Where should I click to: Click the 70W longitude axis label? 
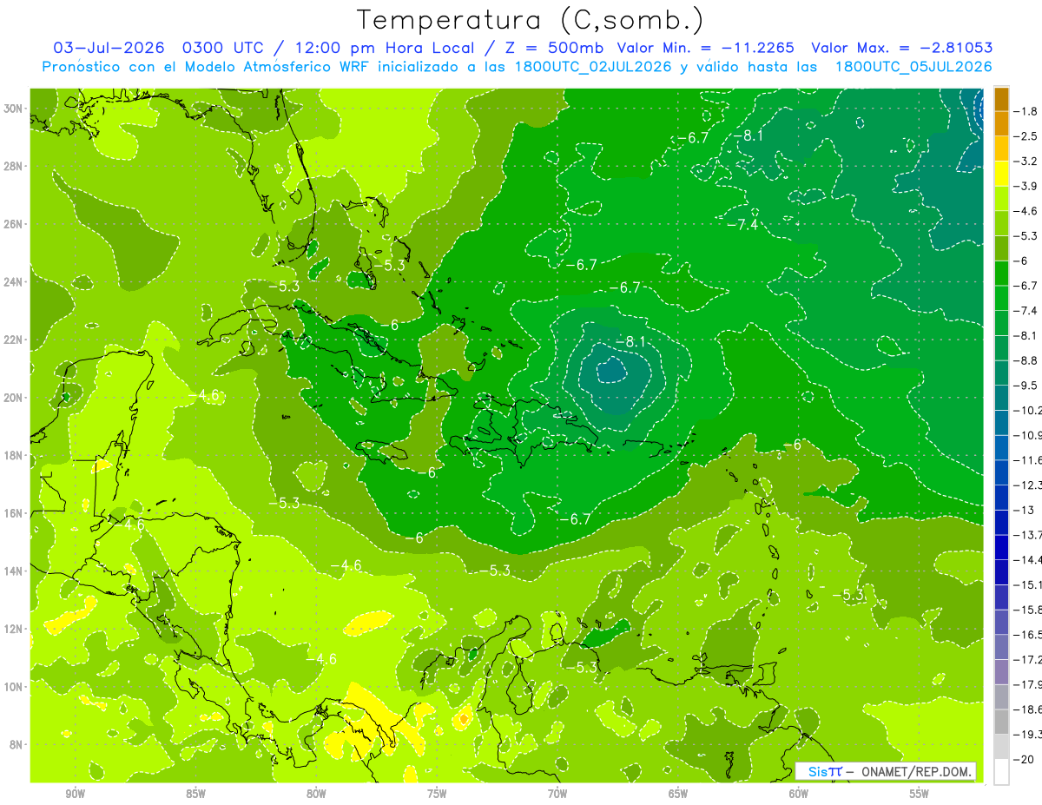pos(557,794)
